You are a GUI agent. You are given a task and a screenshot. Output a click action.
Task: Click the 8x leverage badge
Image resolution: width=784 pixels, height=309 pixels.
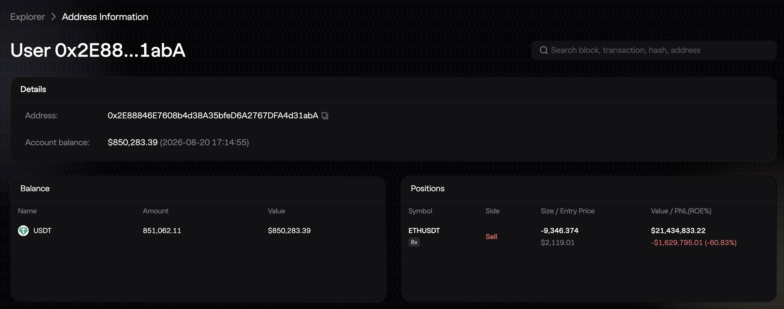pyautogui.click(x=414, y=242)
